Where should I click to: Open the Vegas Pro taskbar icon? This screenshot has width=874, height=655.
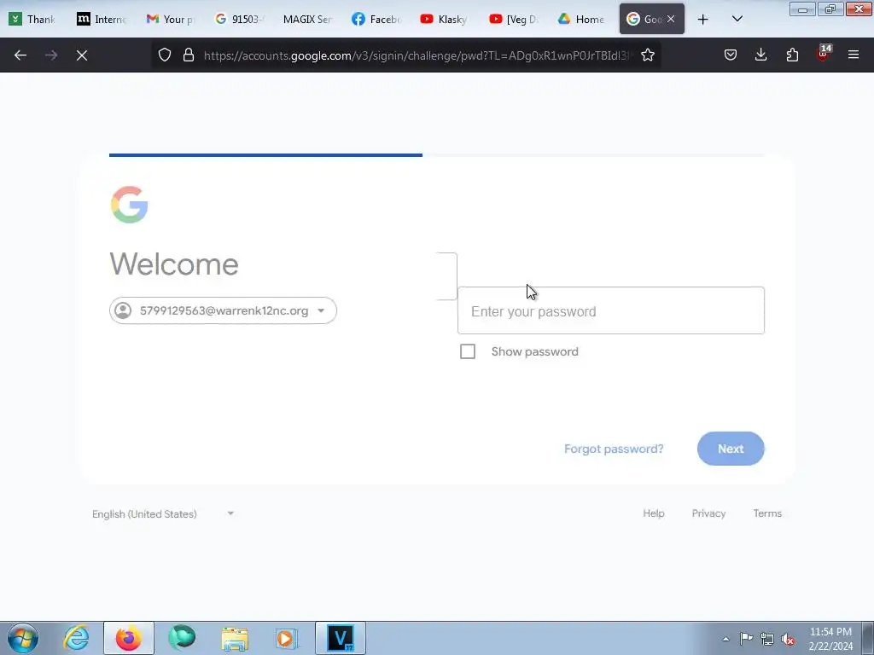[x=341, y=638]
